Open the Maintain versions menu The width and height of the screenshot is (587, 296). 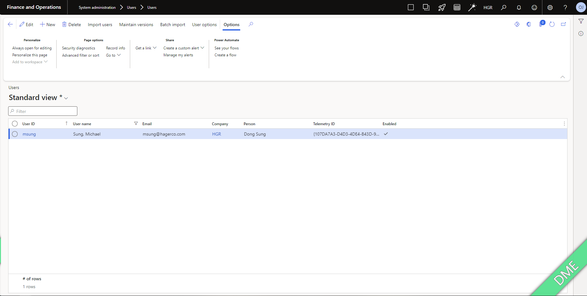[136, 25]
